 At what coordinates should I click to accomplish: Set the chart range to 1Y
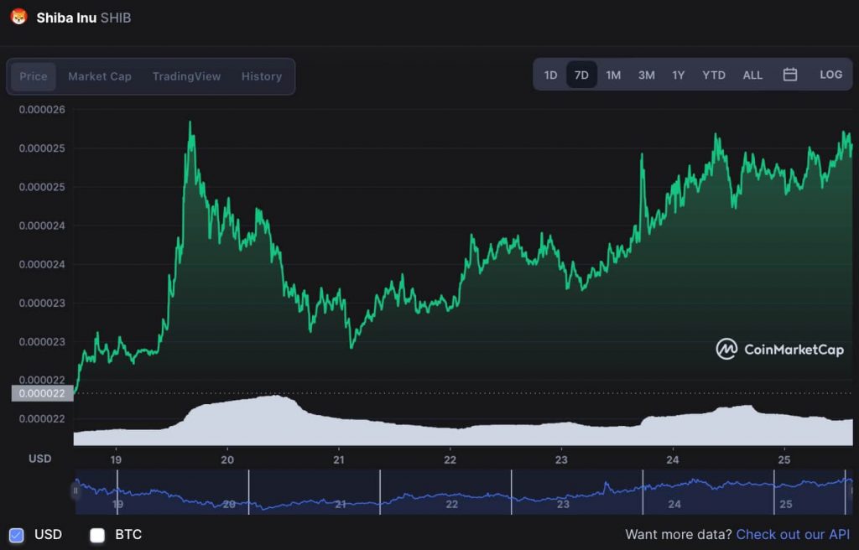click(678, 75)
